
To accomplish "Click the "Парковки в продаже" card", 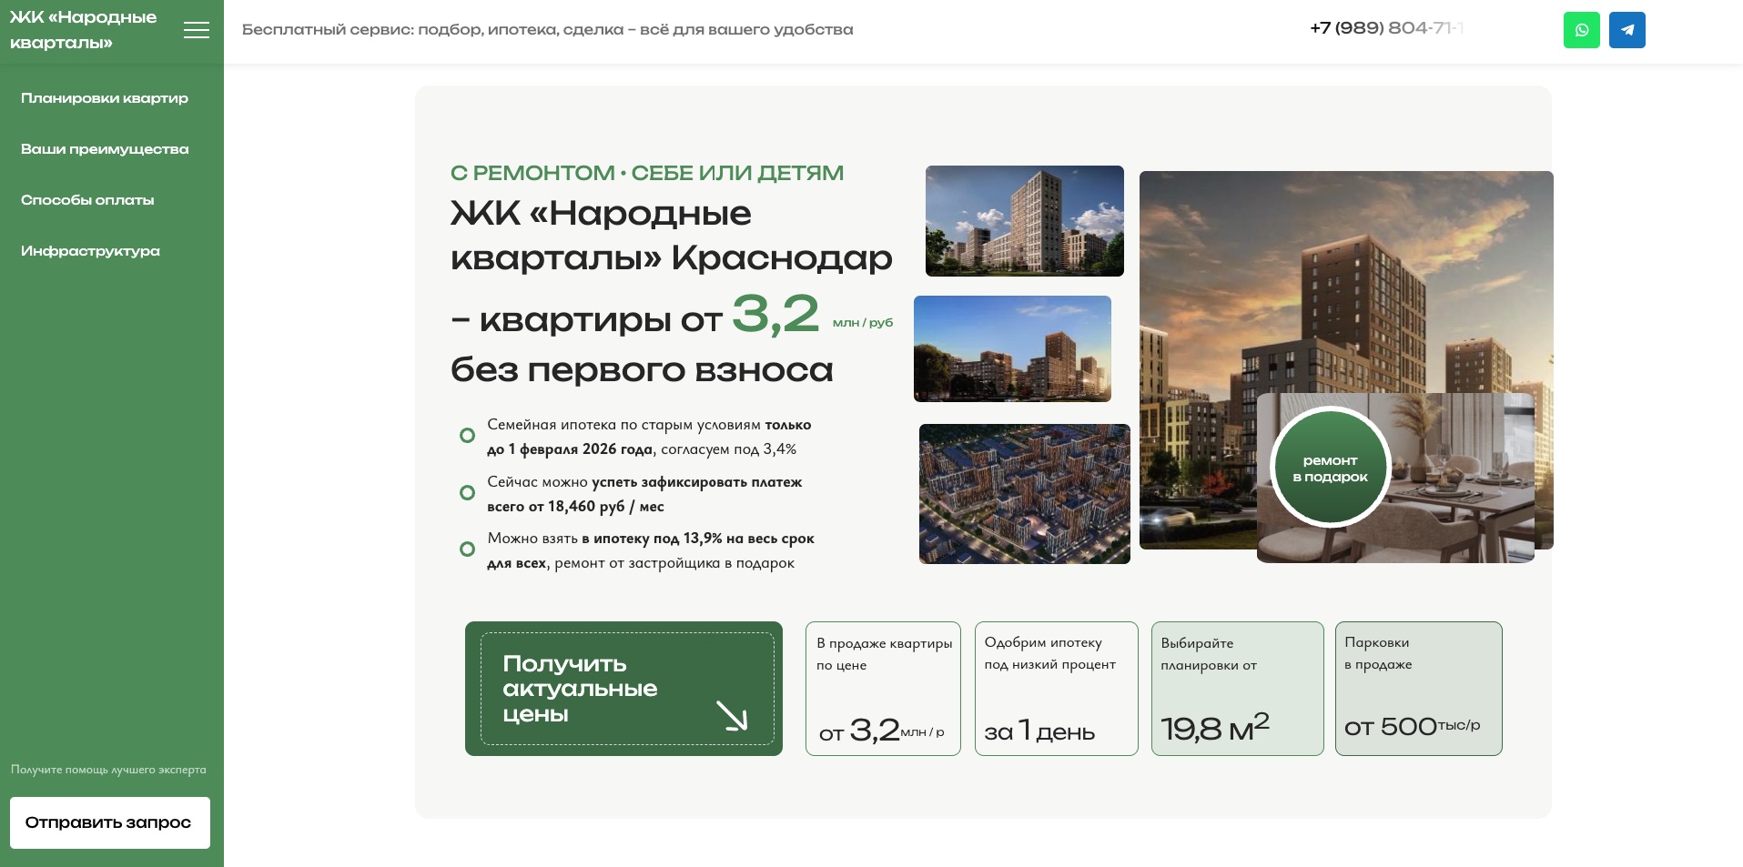I will pyautogui.click(x=1417, y=689).
